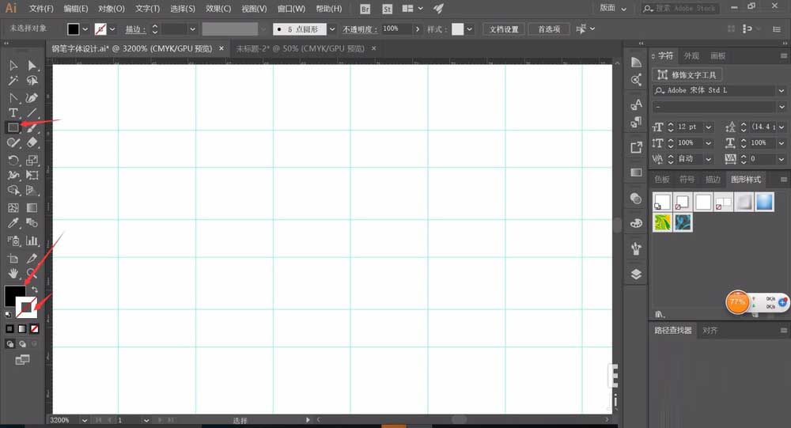
Task: Switch to the 对齐 panel tab
Action: coord(710,330)
